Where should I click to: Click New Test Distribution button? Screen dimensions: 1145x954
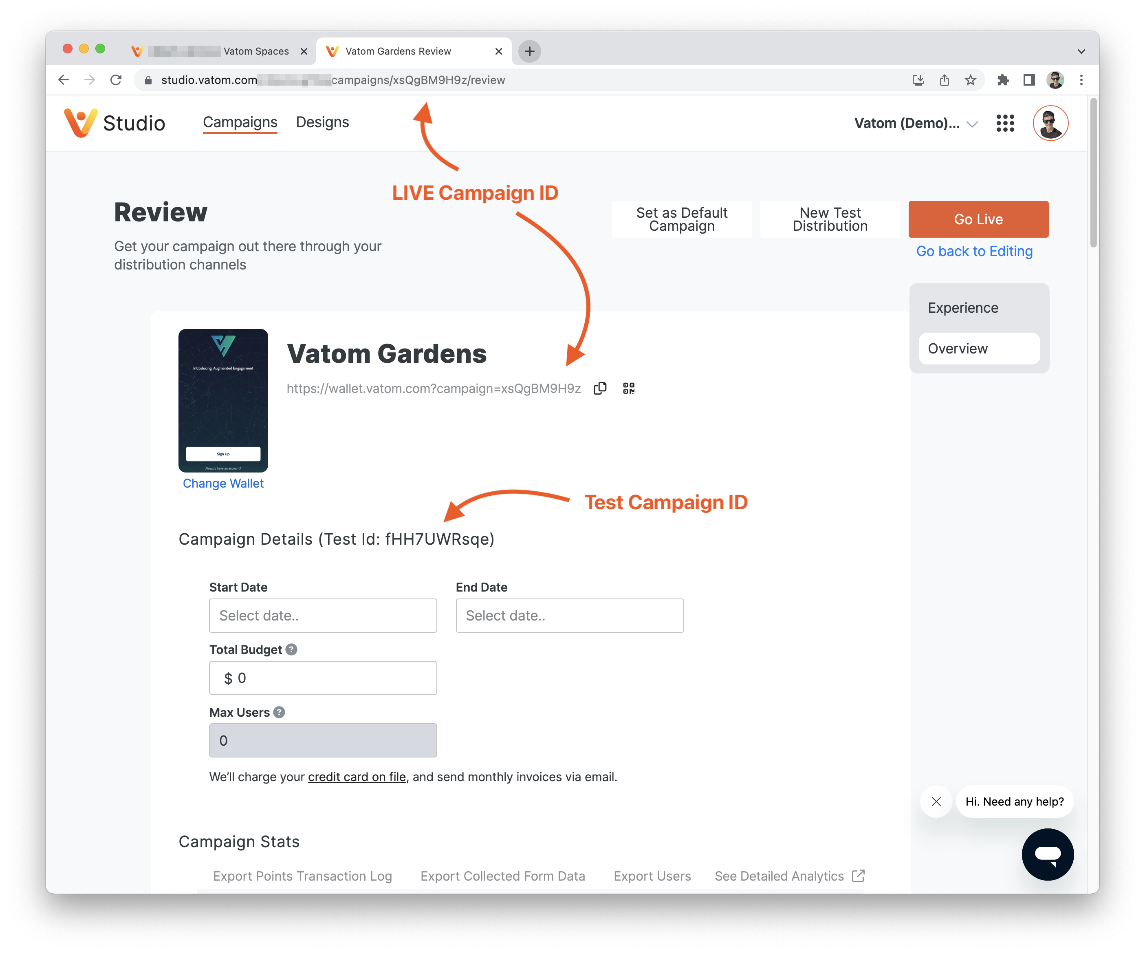click(830, 219)
